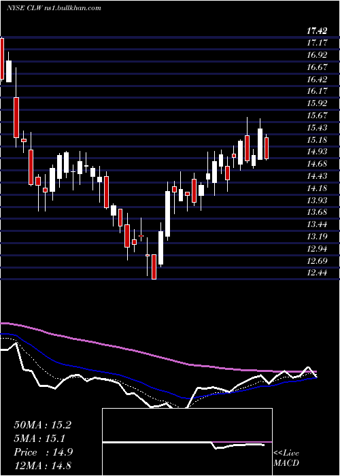Click the 5MA : 15.1 readout
Image resolution: width=340 pixels, height=476 pixels.
click(39, 439)
